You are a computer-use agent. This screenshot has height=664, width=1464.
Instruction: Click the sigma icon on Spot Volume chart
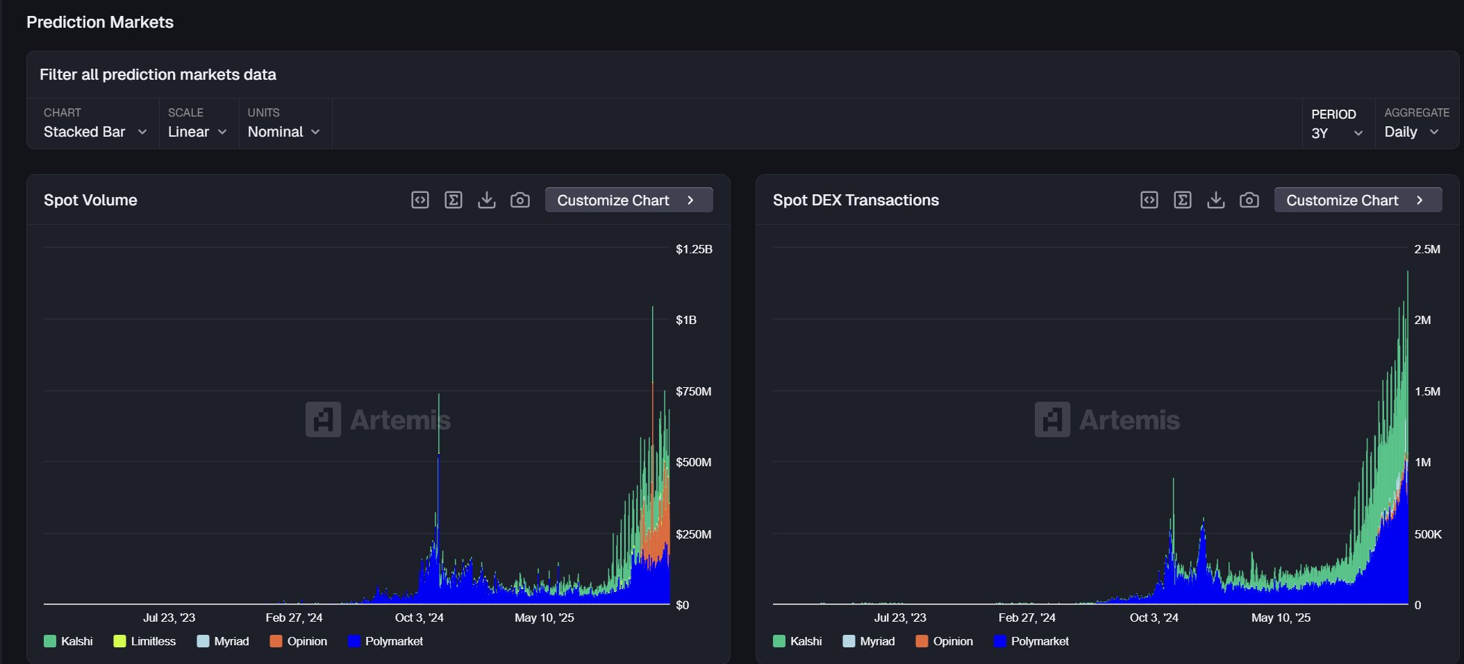[x=454, y=200]
